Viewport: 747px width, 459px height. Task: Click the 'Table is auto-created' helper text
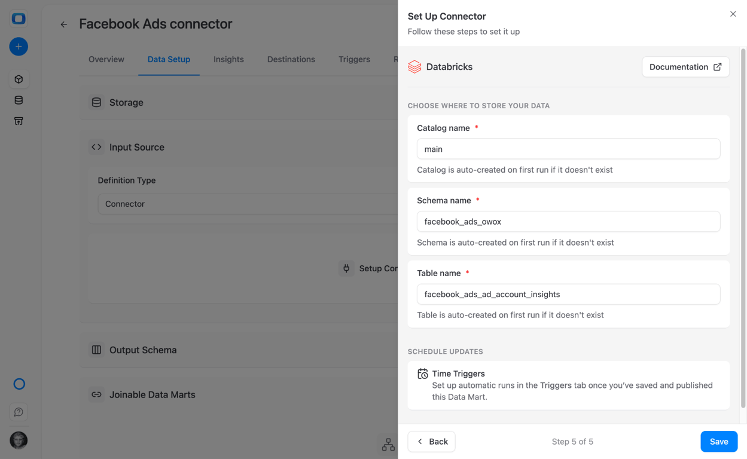point(510,315)
